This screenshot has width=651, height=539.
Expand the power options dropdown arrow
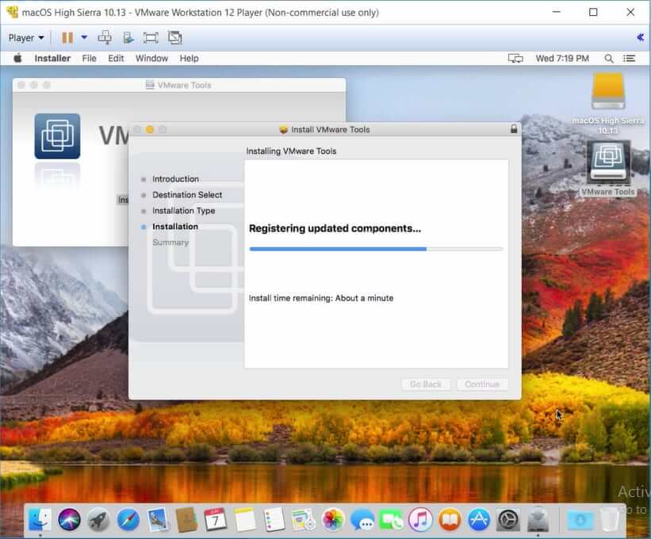coord(84,37)
